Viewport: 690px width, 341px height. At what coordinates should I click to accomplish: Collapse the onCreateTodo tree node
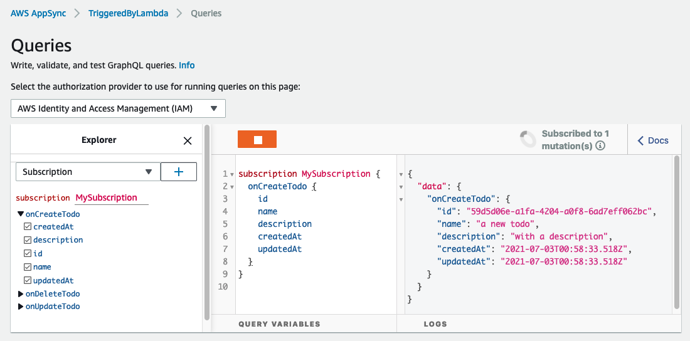tap(20, 214)
